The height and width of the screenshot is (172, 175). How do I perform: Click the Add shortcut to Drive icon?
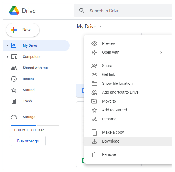pos(94,92)
